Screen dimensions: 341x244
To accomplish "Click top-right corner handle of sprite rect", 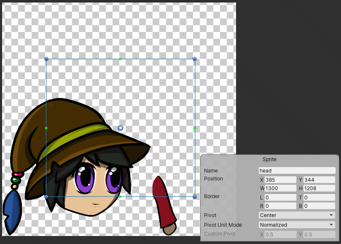I will [x=195, y=59].
